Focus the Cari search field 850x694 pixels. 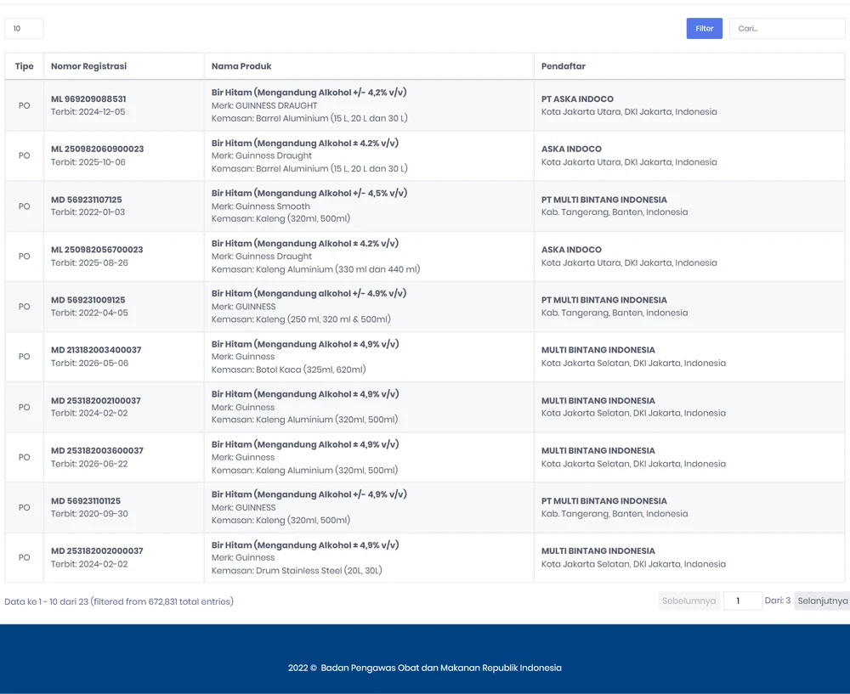pos(787,29)
